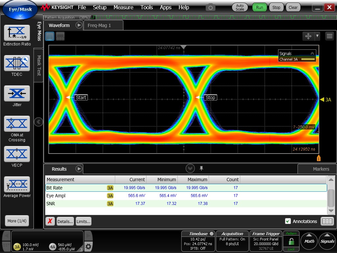The width and height of the screenshot is (337, 253).
Task: Toggle channel 3A on or off
Action: 17,246
